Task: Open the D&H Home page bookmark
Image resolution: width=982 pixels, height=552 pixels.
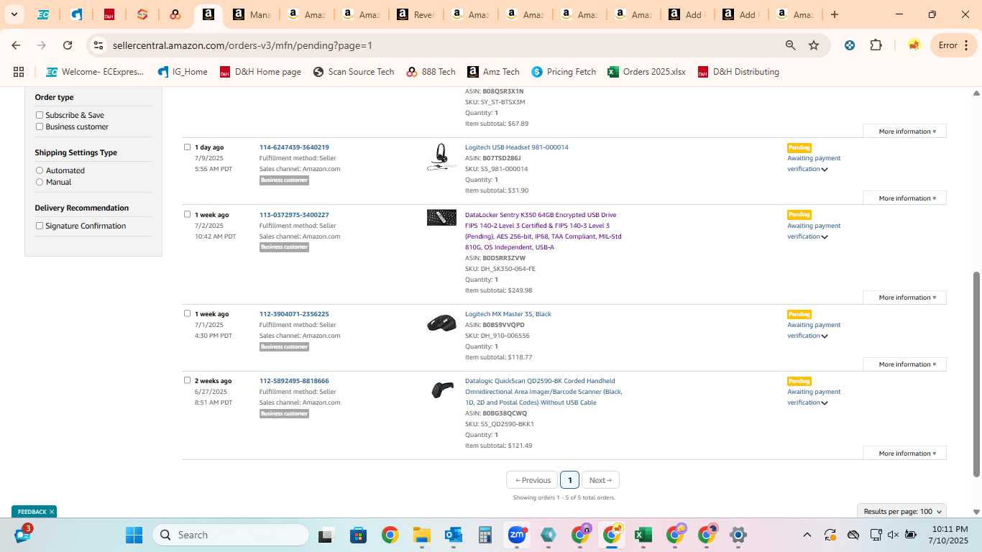Action: pos(260,72)
